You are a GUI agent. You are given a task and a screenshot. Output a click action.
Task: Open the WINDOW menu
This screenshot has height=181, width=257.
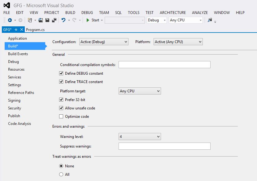pyautogui.click(x=222, y=13)
